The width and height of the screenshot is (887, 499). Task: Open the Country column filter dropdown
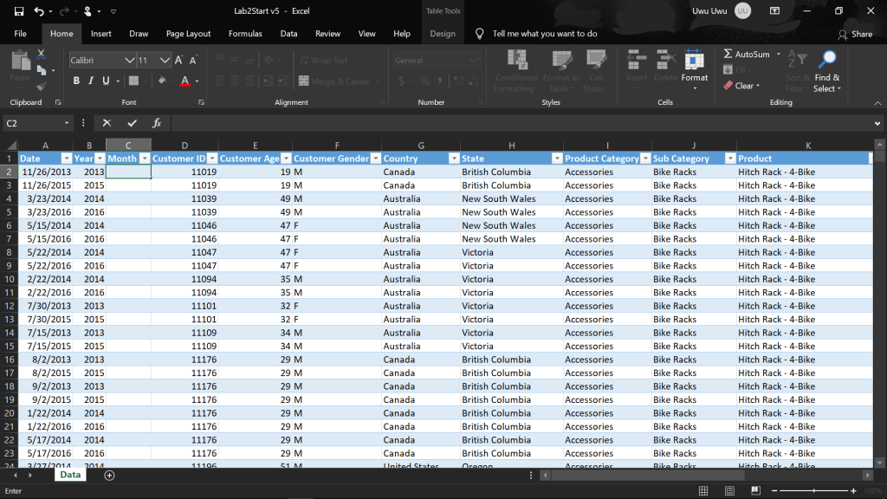(x=454, y=159)
